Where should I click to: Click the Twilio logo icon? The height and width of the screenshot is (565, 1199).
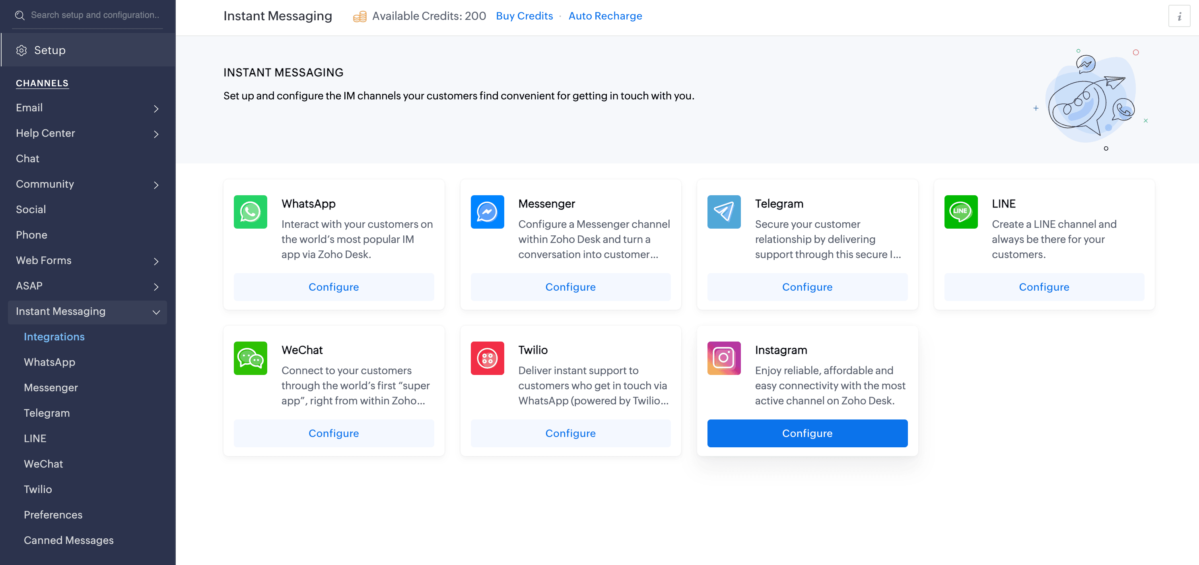(x=487, y=358)
